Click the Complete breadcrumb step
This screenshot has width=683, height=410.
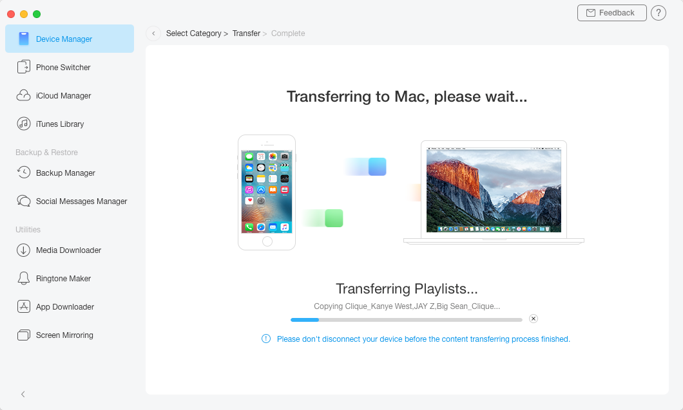click(x=288, y=33)
